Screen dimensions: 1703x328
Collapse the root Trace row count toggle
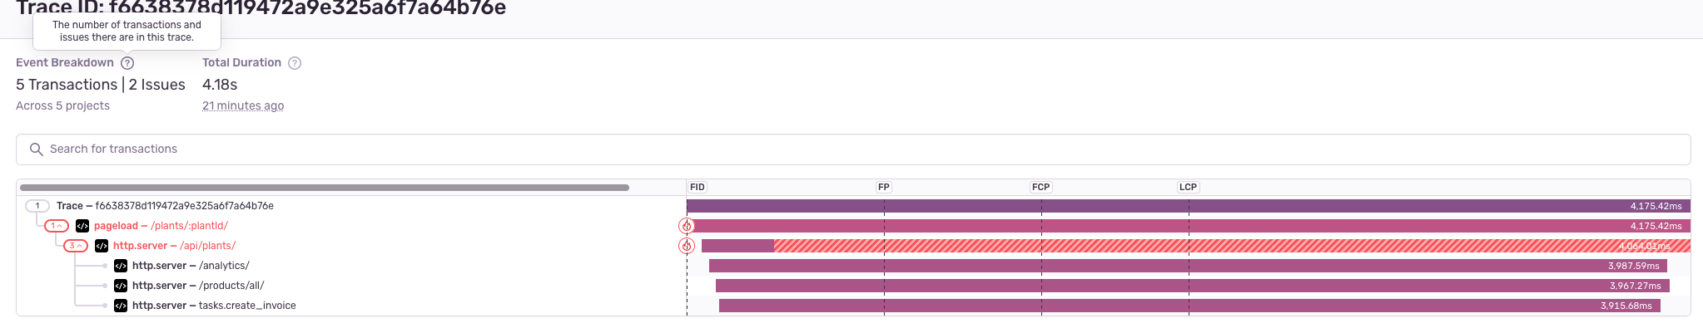tap(37, 206)
